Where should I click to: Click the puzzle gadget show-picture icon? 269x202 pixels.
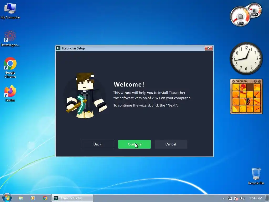(x=255, y=81)
